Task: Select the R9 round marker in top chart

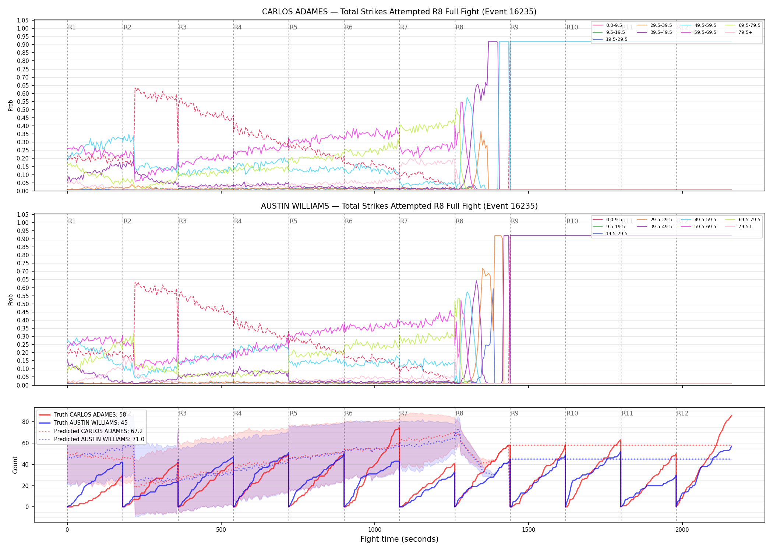Action: point(515,27)
